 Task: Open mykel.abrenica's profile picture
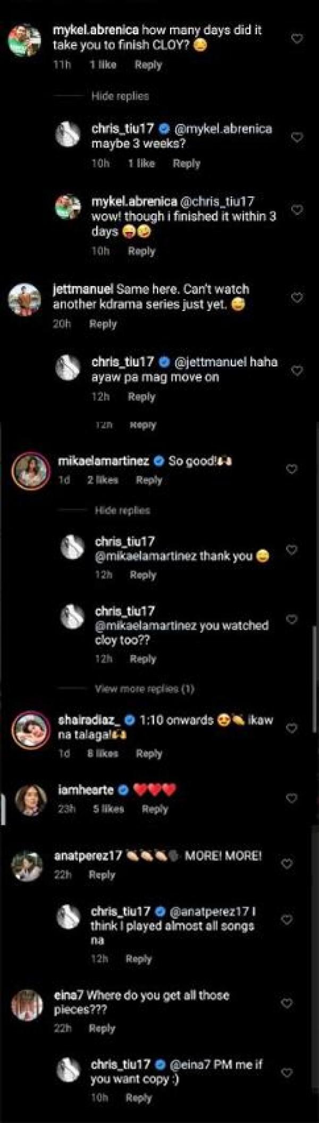(x=24, y=40)
